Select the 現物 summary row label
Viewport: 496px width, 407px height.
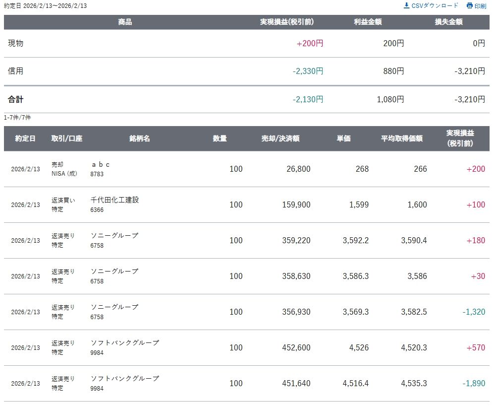pos(16,43)
